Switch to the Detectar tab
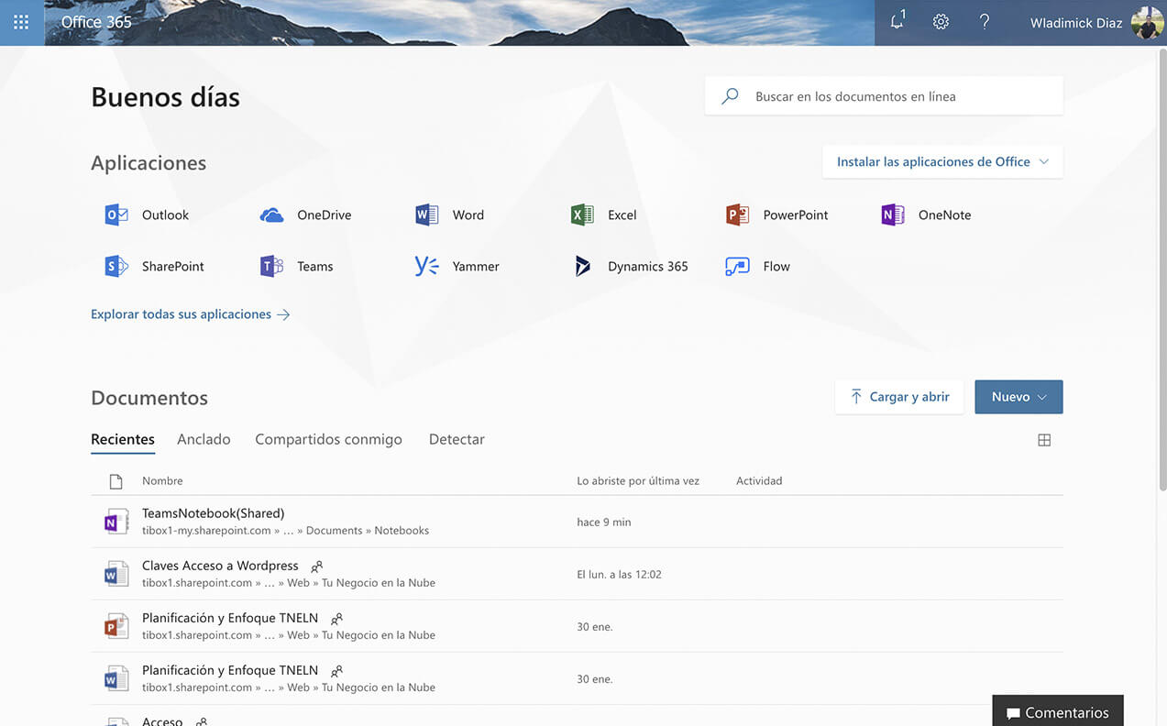Screen dimensions: 1167x726 point(457,439)
